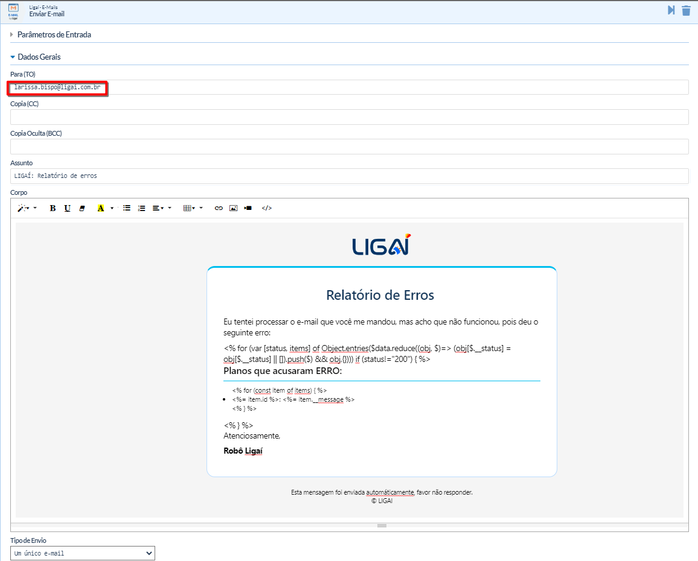Click the 'Planos que acusaram ERRO:' text
Viewport: 698px width, 561px height.
click(283, 371)
